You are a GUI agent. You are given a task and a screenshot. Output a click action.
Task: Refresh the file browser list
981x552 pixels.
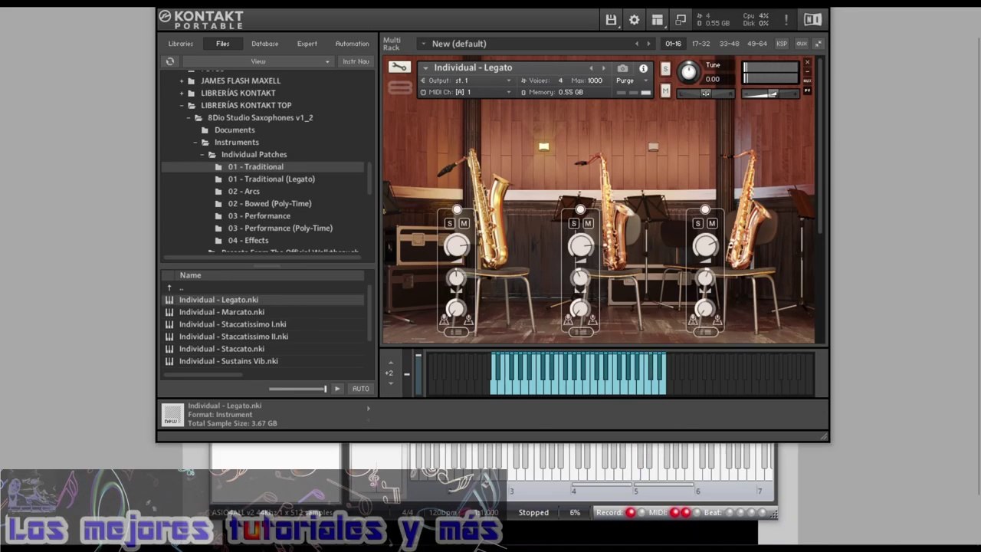click(170, 61)
